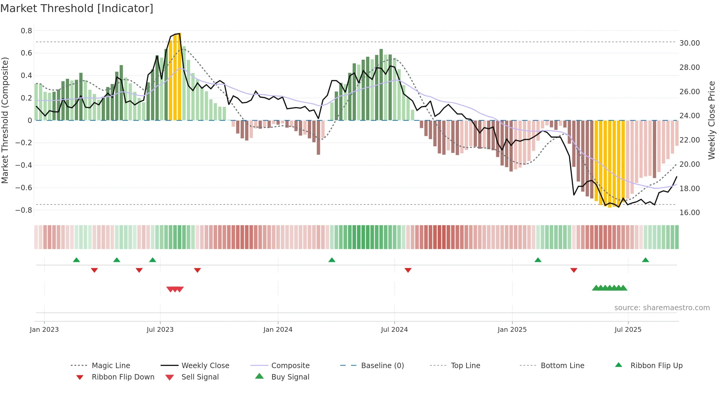Toggle the Bottom Line legend entry
Viewport: 720px width, 405px height.
tap(552, 365)
